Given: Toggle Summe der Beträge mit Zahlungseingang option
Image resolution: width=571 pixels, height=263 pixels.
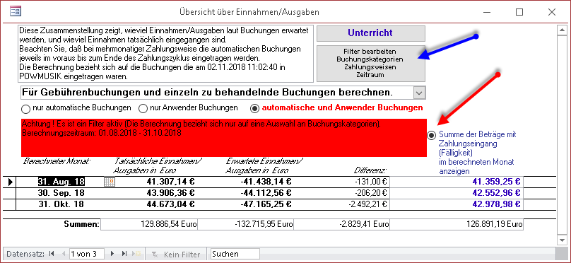Looking at the screenshot, I should (x=432, y=135).
